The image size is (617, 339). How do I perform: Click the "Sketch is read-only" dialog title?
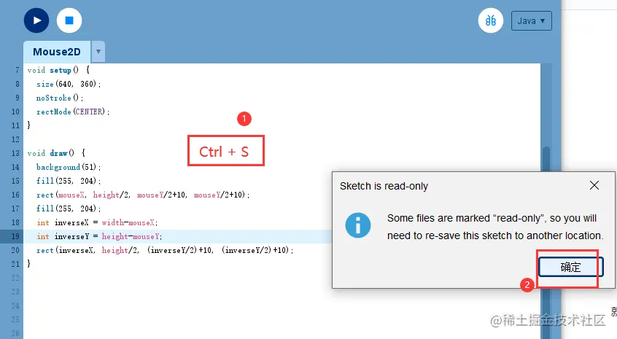tap(384, 186)
